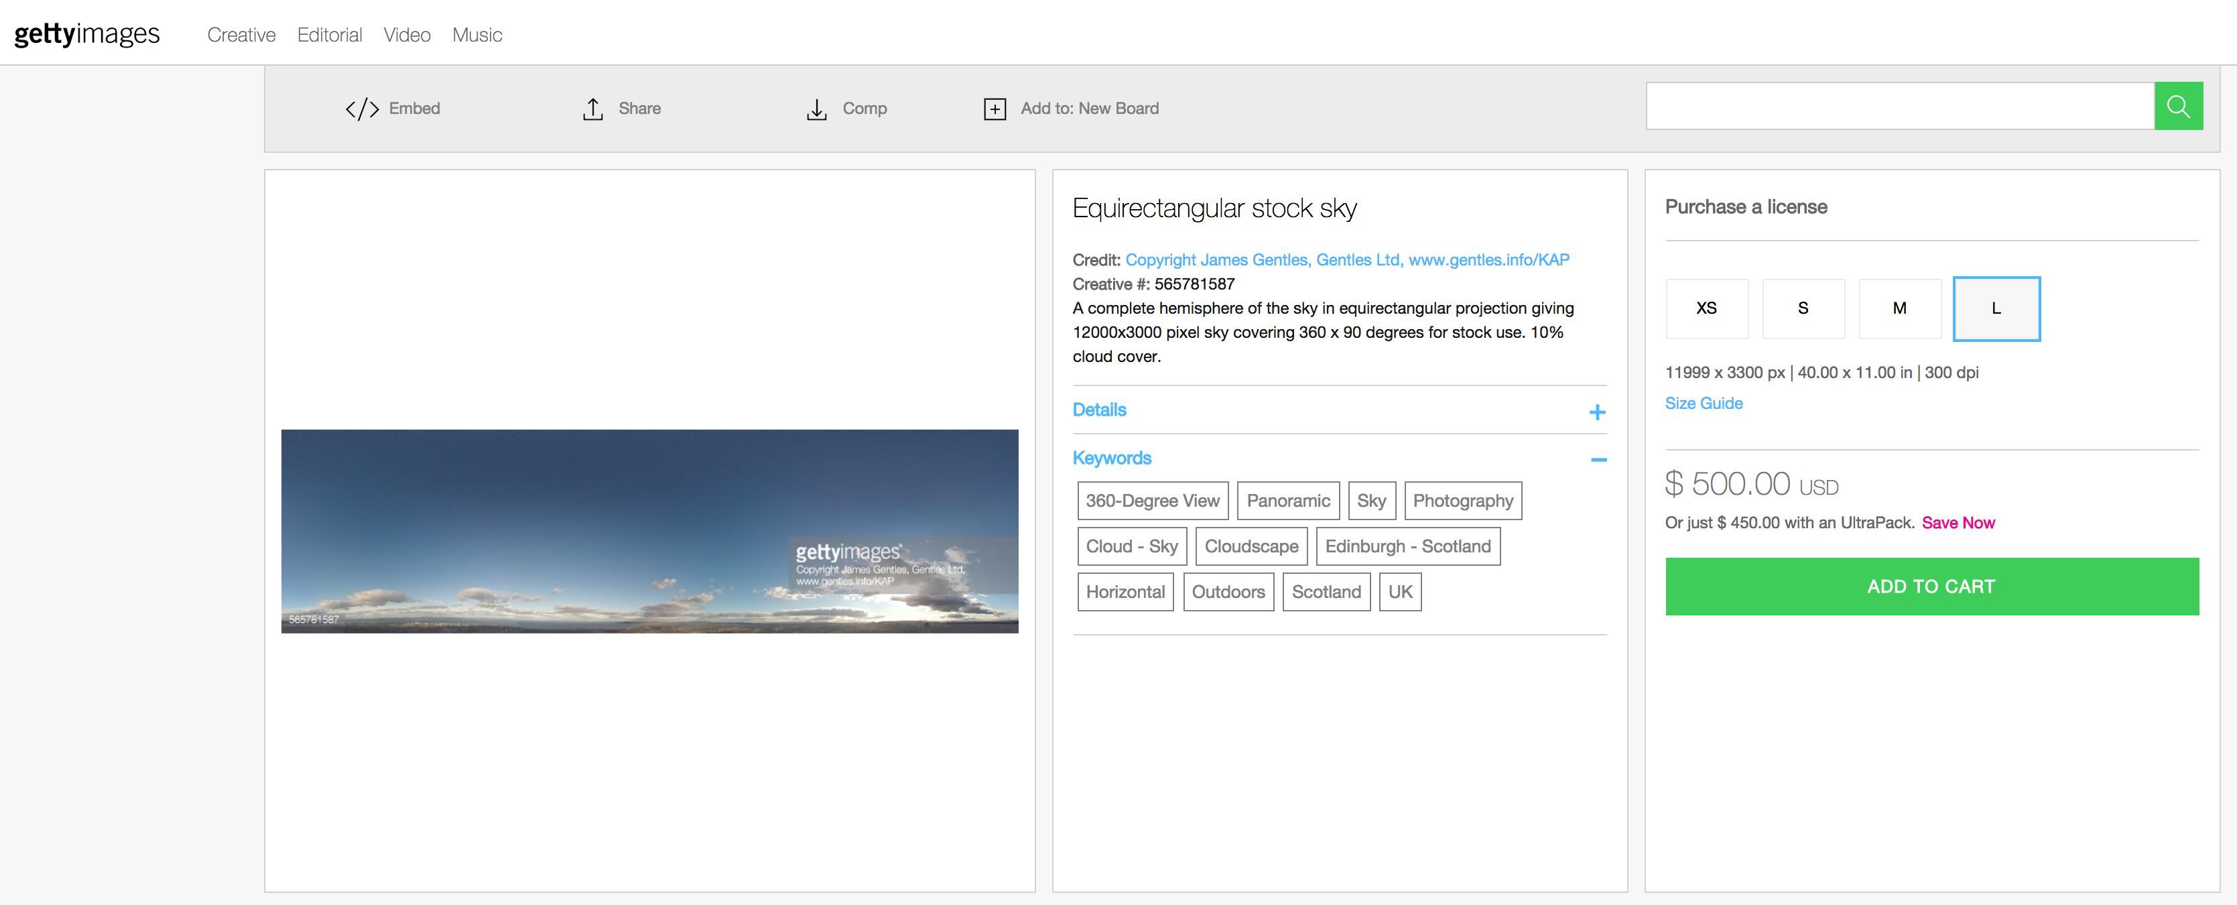Go to the gettyimages home logo

(x=87, y=34)
